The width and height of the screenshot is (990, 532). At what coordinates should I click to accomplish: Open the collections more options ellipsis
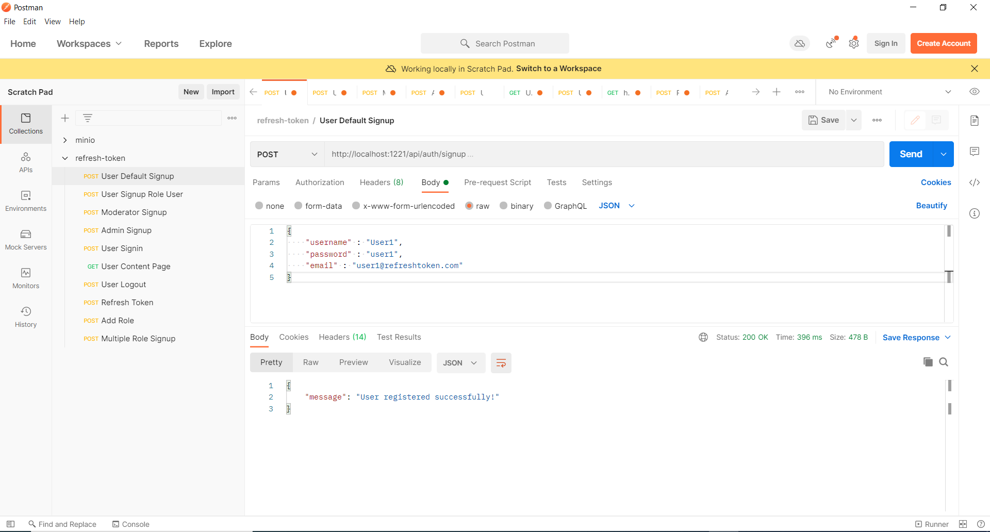[232, 118]
